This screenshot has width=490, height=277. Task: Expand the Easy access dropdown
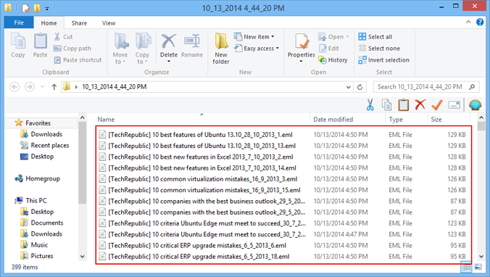tap(257, 49)
